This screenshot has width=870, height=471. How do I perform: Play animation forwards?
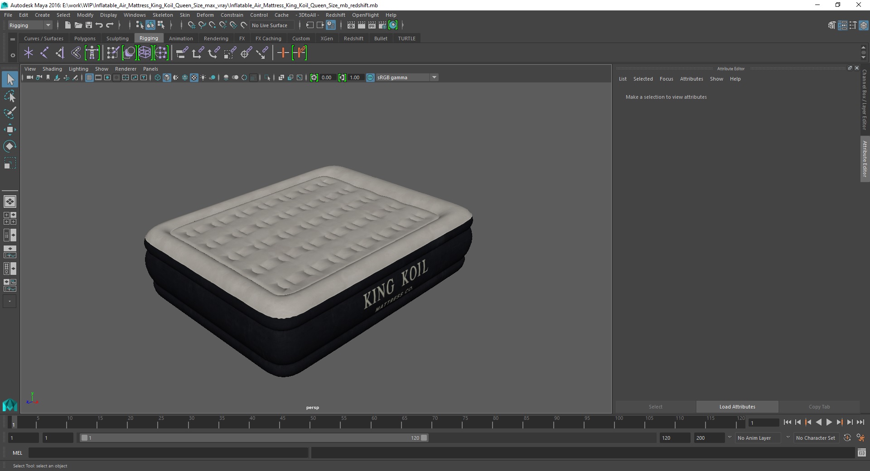click(829, 422)
